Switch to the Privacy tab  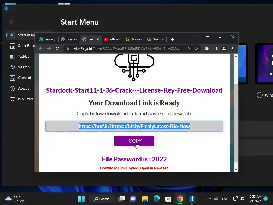(x=47, y=39)
